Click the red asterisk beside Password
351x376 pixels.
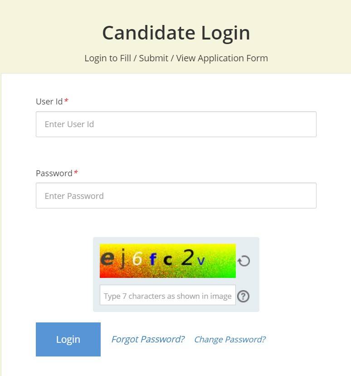(x=76, y=173)
